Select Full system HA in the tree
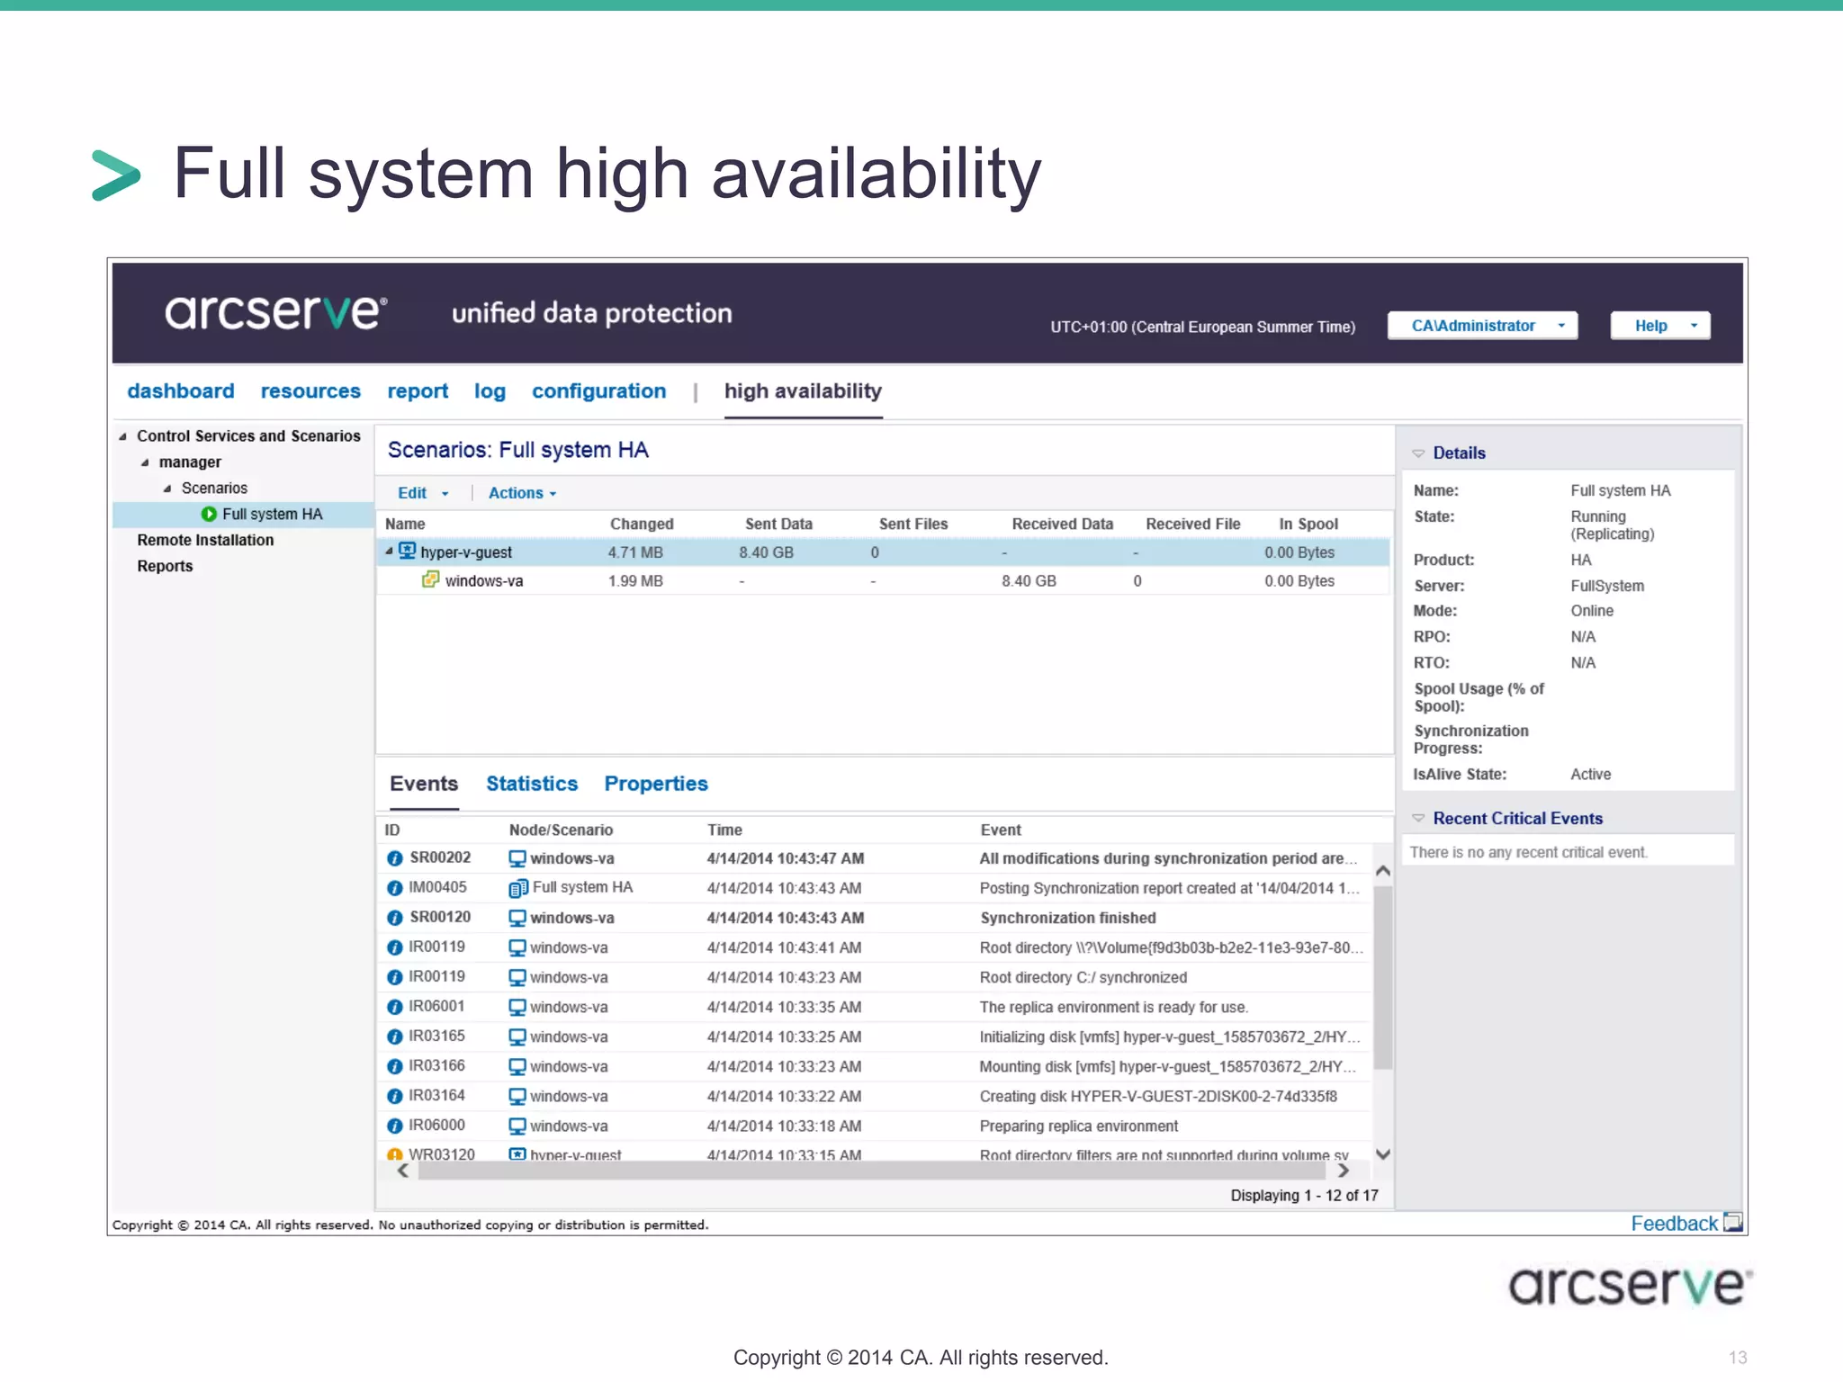 click(x=272, y=514)
